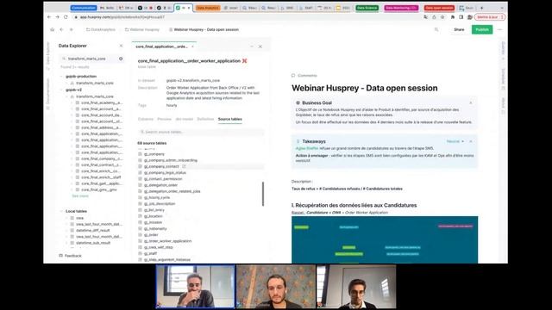
Task: Click the Business Goal target icon
Action: coord(298,103)
